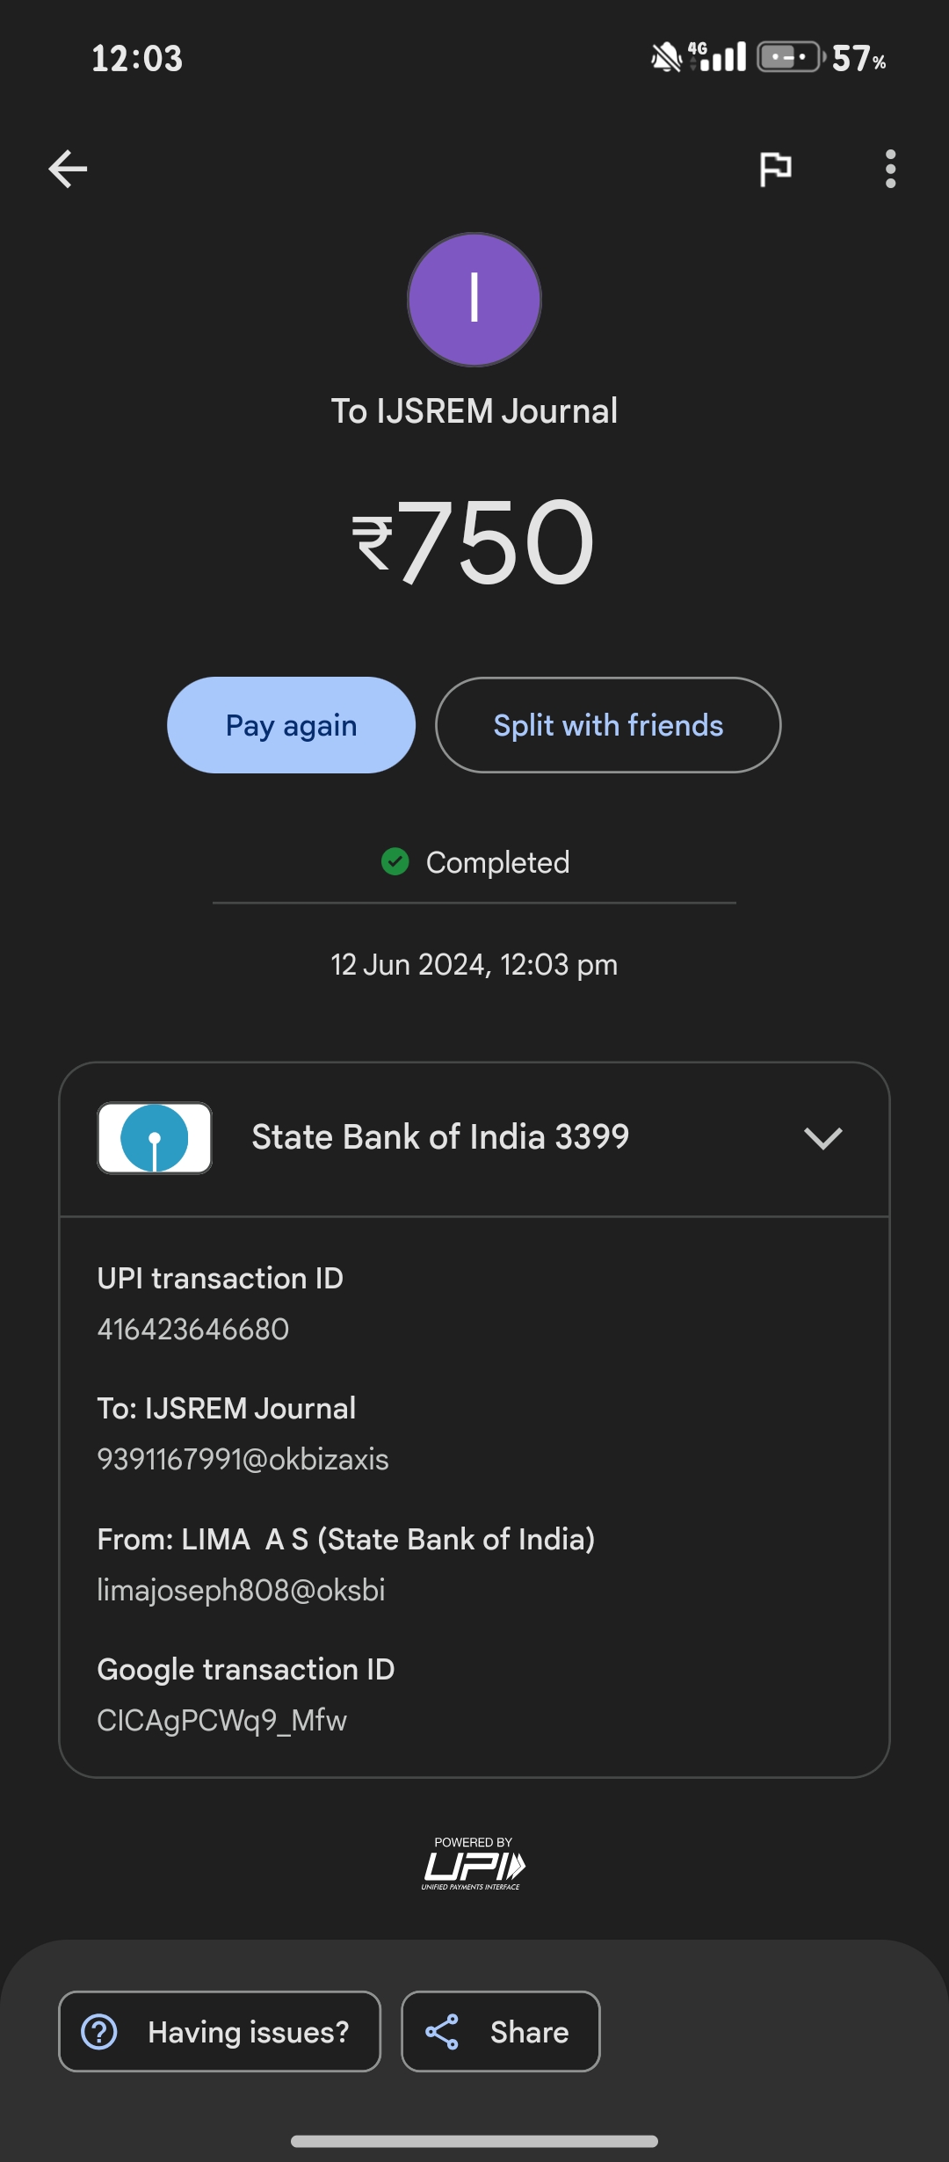Viewport: 949px width, 2162px height.
Task: Tap the UPI logo
Action: 474,1865
